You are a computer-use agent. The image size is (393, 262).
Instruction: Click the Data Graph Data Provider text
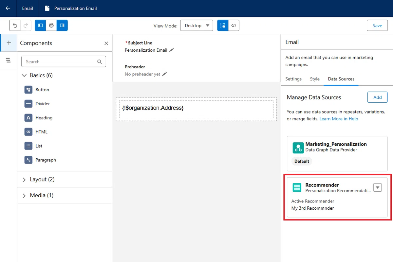tap(331, 150)
